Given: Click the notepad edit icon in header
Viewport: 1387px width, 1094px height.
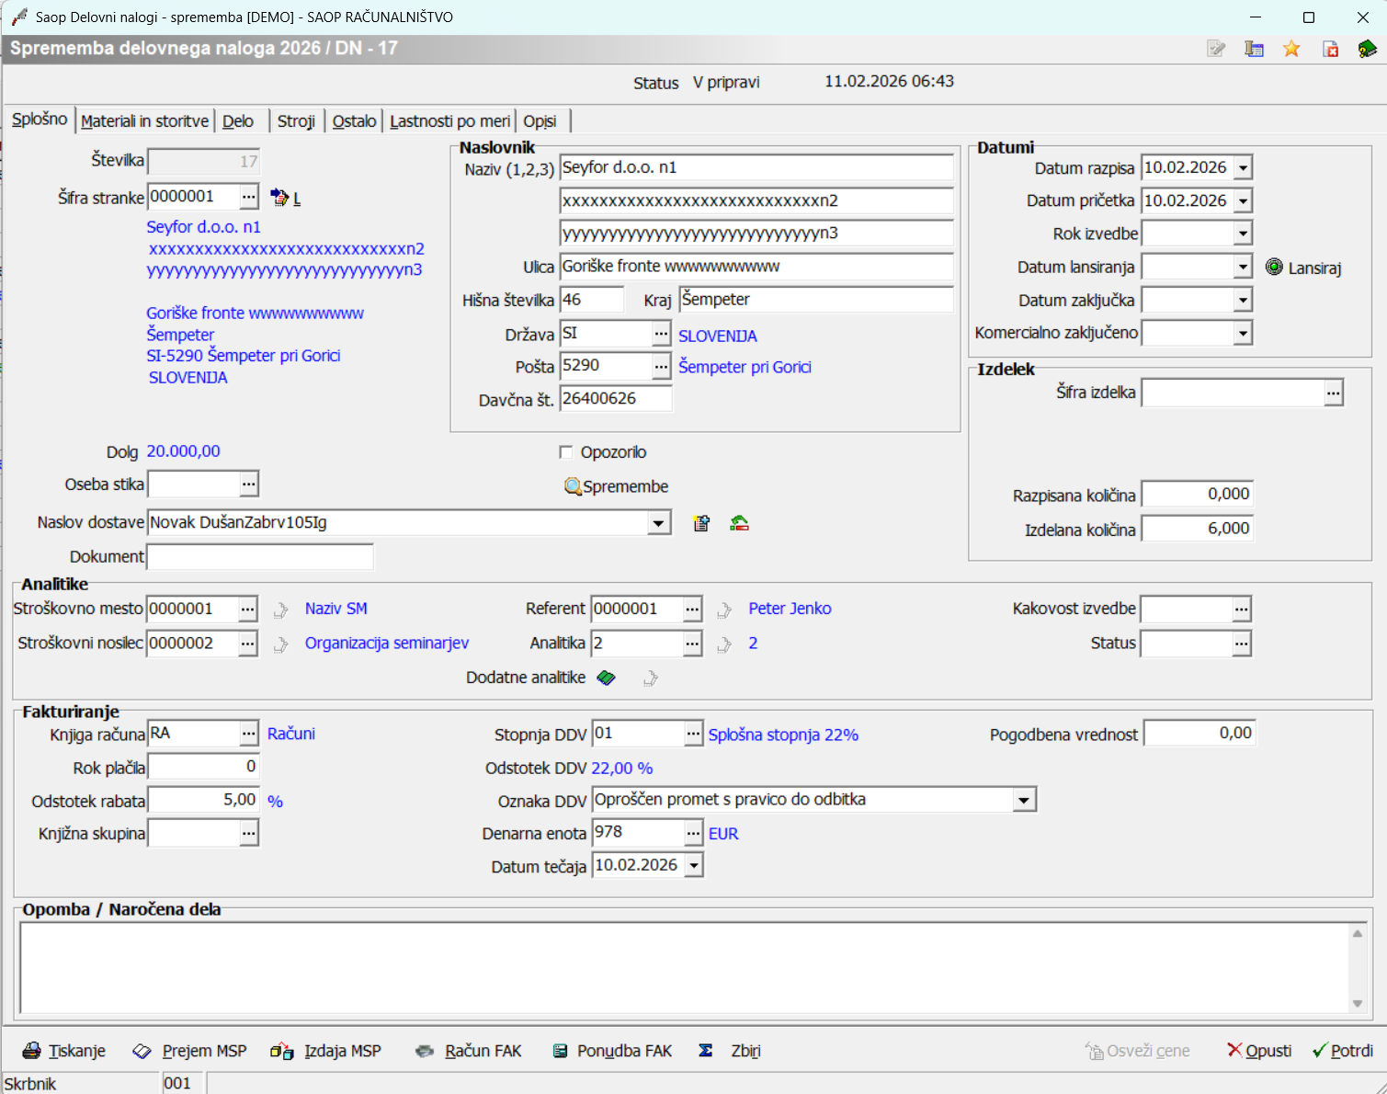Looking at the screenshot, I should pos(1216,49).
